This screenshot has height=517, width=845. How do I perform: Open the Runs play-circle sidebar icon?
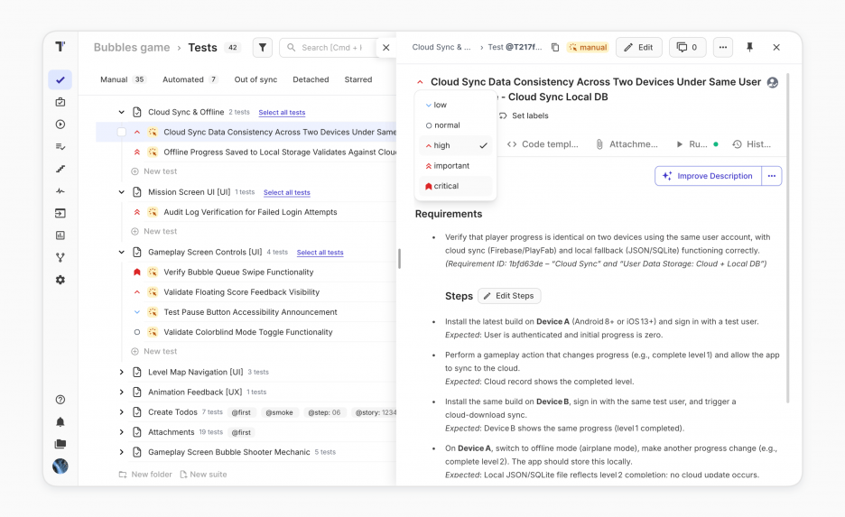[x=60, y=125]
